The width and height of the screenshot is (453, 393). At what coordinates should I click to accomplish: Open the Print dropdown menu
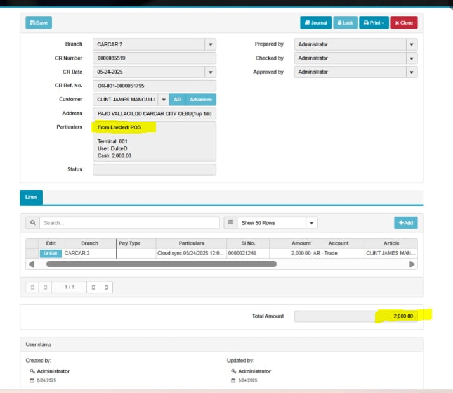click(373, 23)
